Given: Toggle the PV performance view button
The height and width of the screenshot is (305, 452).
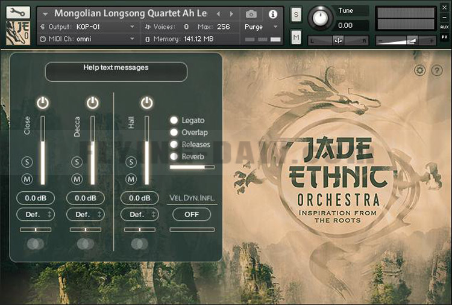Looking at the screenshot, I should [445, 37].
